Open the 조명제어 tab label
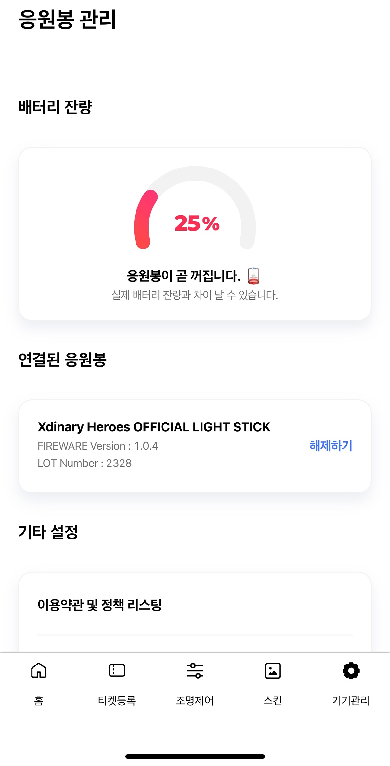 (x=195, y=700)
